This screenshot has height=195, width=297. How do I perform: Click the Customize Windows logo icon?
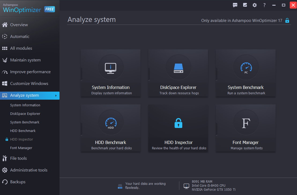coord(5,84)
